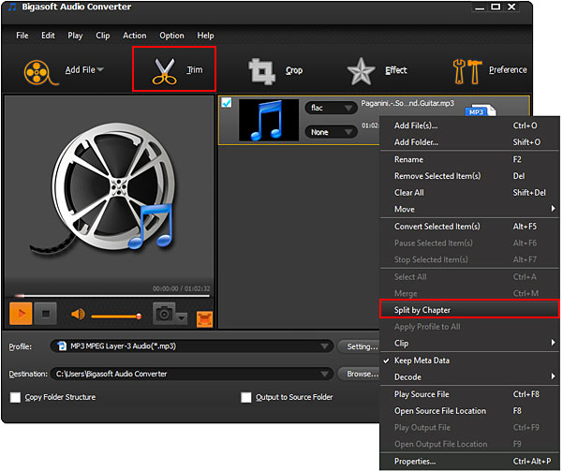Enable Output to Source Folder checkbox
The width and height of the screenshot is (562, 471).
[x=245, y=397]
